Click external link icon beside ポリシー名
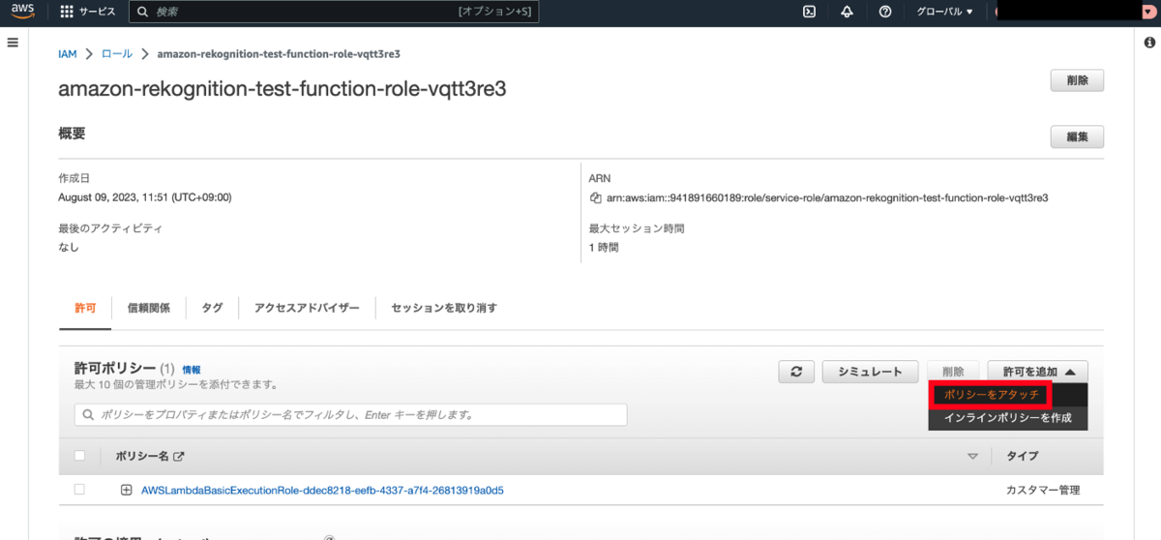1161x540 pixels. click(x=178, y=456)
